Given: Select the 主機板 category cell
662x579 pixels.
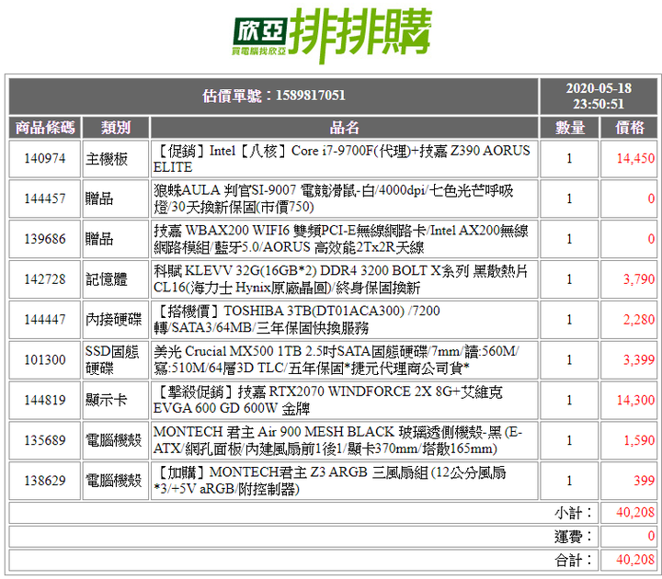Looking at the screenshot, I should coord(116,159).
